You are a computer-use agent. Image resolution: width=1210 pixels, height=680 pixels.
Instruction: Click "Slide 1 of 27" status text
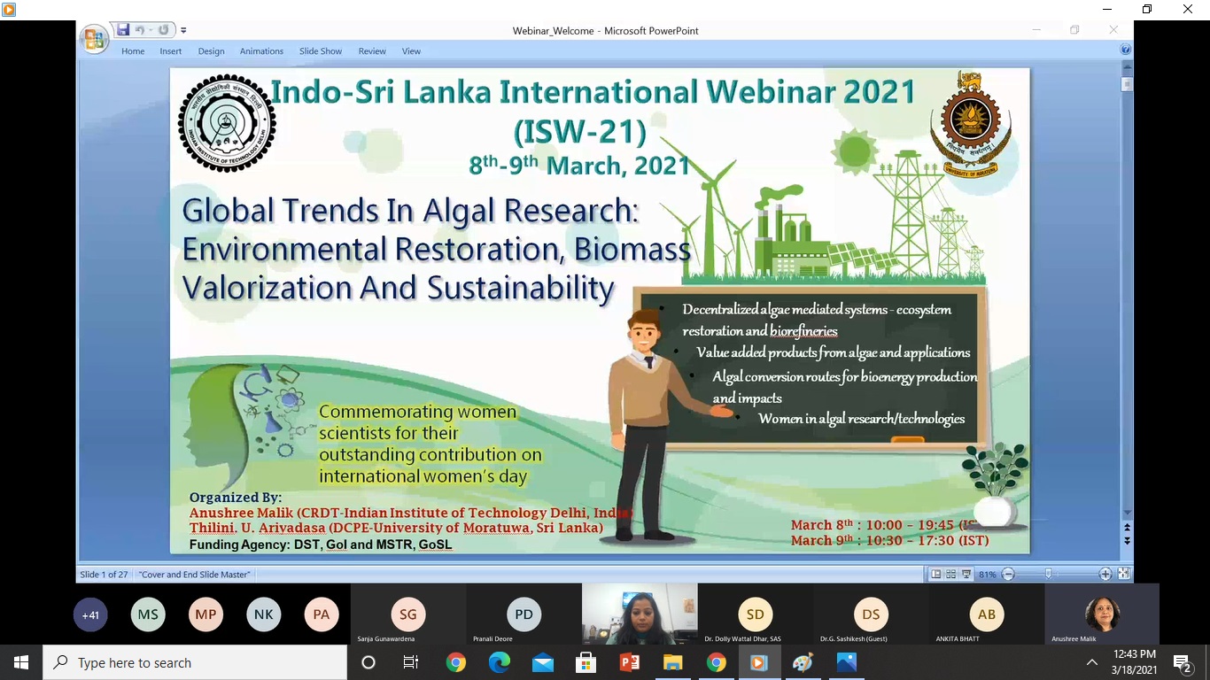(x=104, y=575)
